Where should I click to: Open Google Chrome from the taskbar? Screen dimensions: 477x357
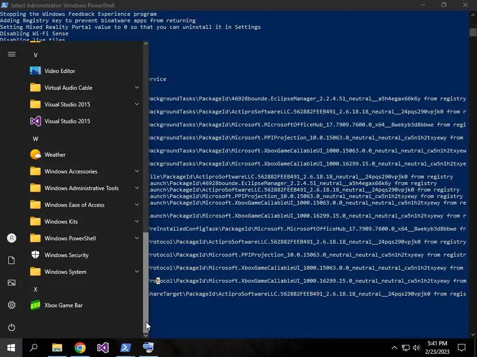tap(80, 348)
